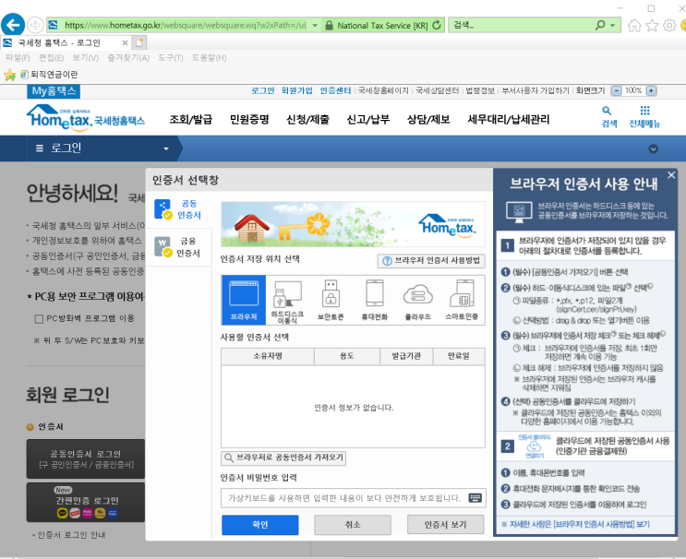Expand the round chevron on the blue bar
The image size is (686, 559).
coord(653,149)
